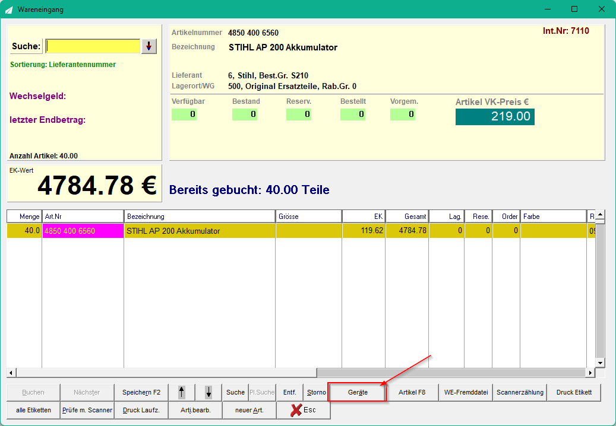The image size is (616, 426).
Task: Click the table's vertical scroll up arrow
Action: (x=600, y=215)
